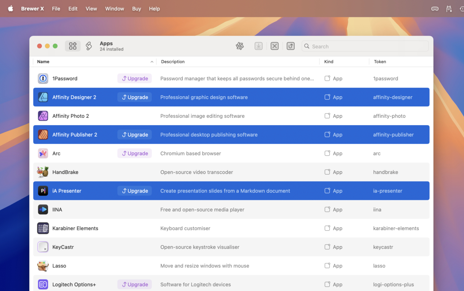Click the star cleanup icon in toolbar
464x291 pixels.
pos(240,46)
